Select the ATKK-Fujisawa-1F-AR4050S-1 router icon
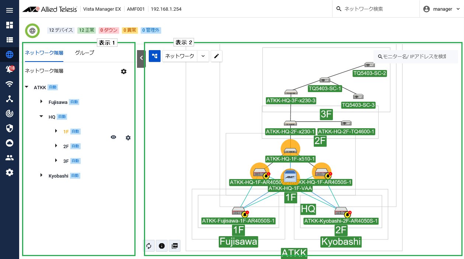 coord(239,211)
